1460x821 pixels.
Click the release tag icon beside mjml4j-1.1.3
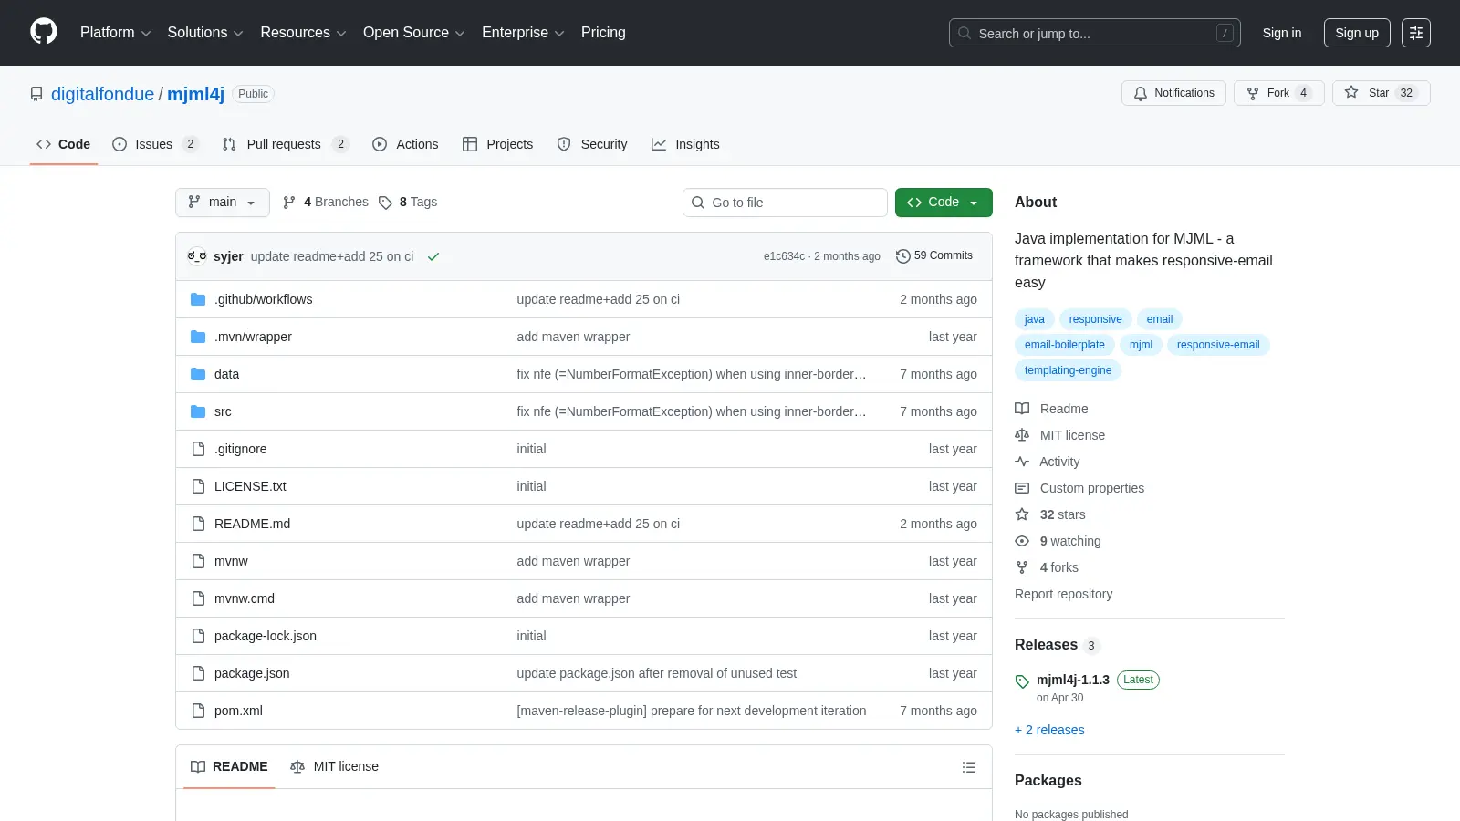coord(1022,681)
